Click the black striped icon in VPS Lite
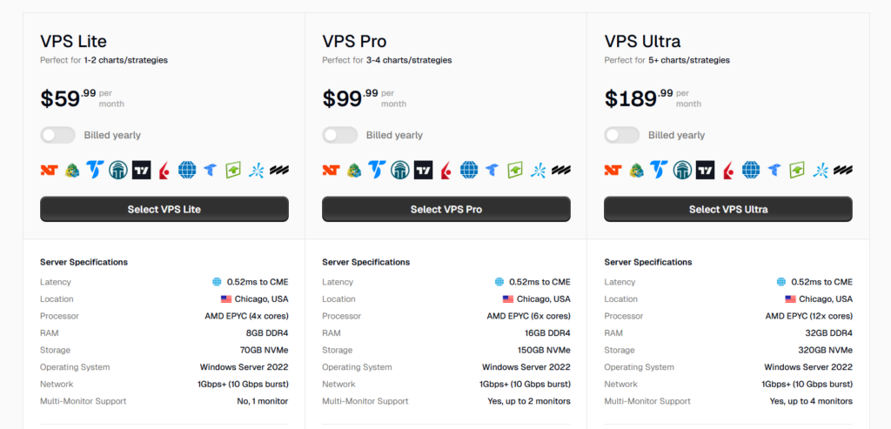This screenshot has height=429, width=891. pos(279,170)
